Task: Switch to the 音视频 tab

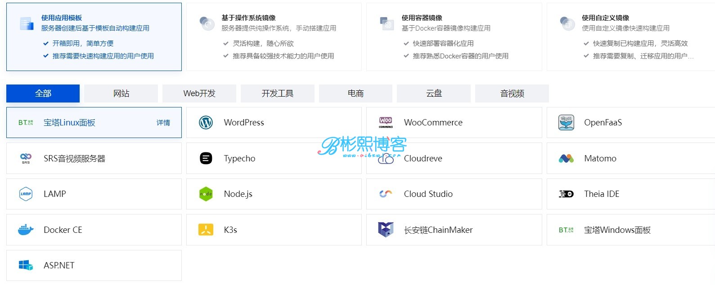Action: click(512, 94)
